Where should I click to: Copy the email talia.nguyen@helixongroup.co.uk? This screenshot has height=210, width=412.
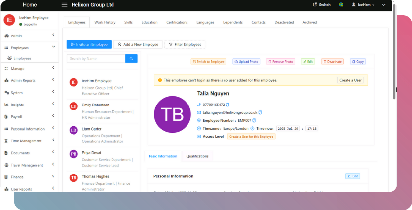tap(260, 112)
